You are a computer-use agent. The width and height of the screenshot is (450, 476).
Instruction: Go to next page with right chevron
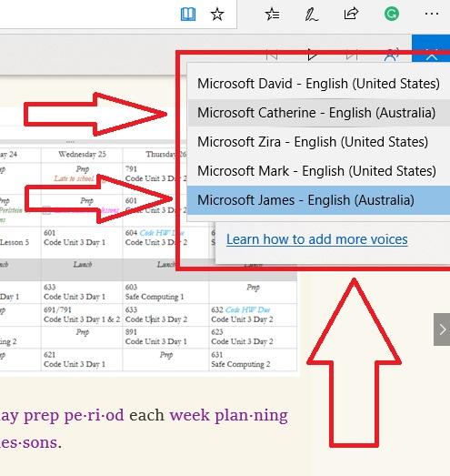[x=442, y=329]
